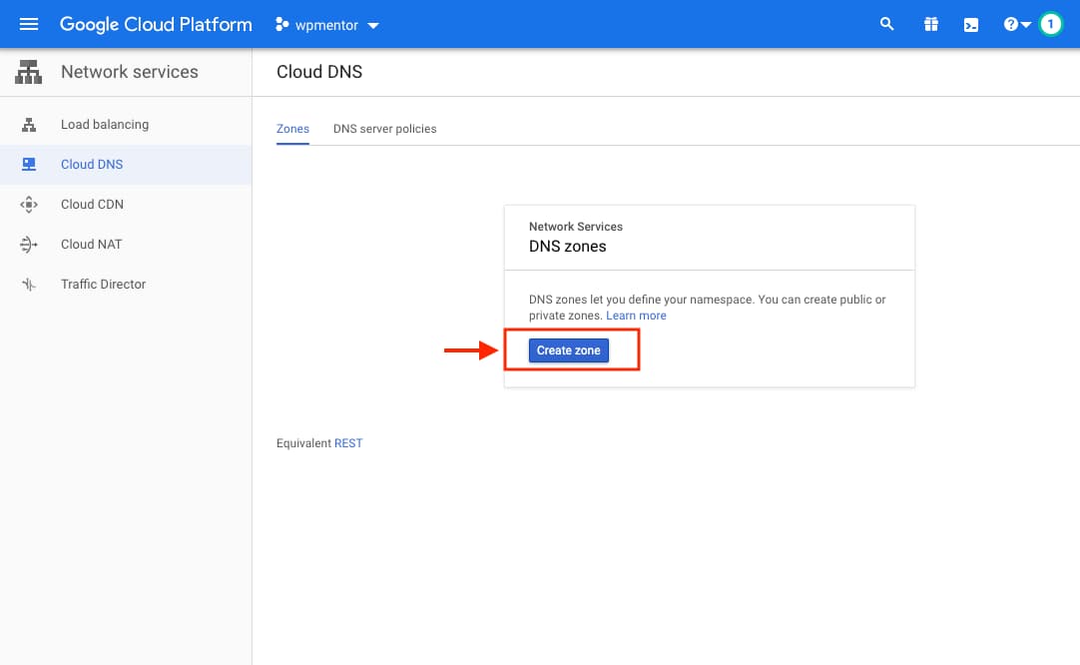Screen dimensions: 1080x665
Task: Activate Cloud Shell terminal icon
Action: pos(970,26)
